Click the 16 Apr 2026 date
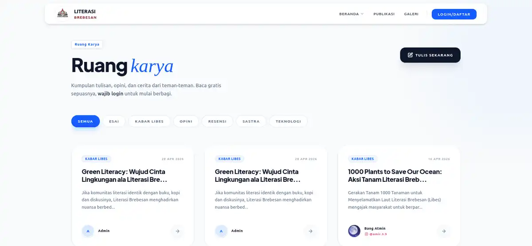The height and width of the screenshot is (246, 532). (439, 159)
